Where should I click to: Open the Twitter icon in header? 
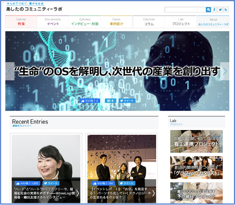point(220,10)
